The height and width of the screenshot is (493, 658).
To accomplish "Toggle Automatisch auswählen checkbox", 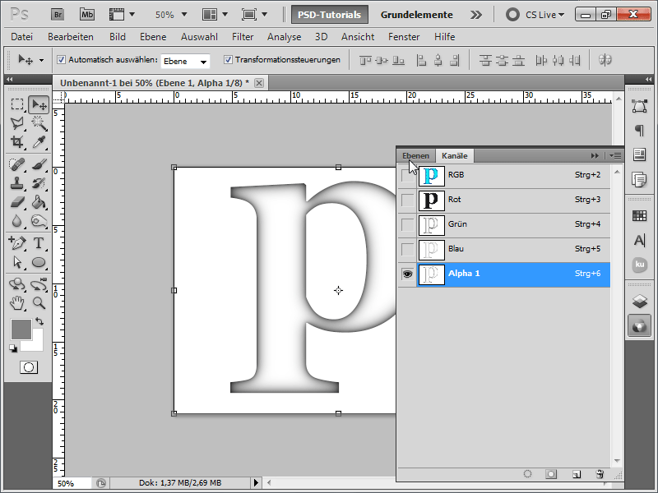I will pos(61,59).
